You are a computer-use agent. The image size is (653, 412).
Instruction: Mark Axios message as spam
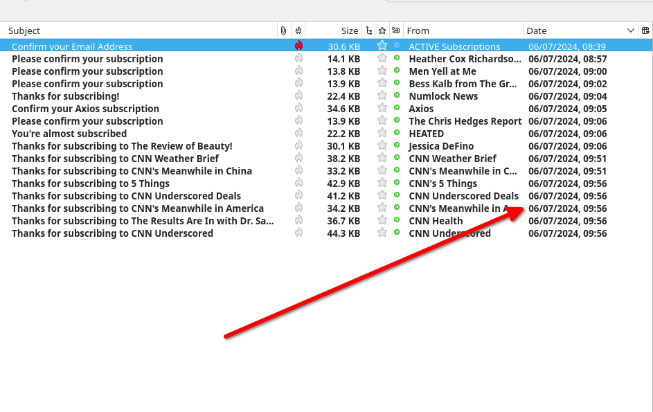(298, 108)
